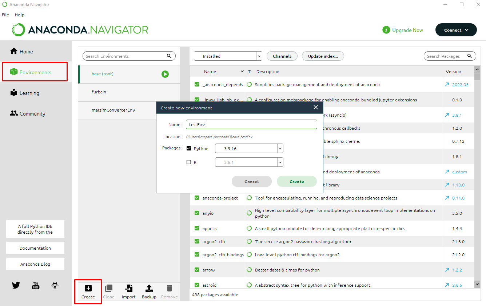The width and height of the screenshot is (486, 306).
Task: Open the GitHub link icon
Action: point(55,285)
